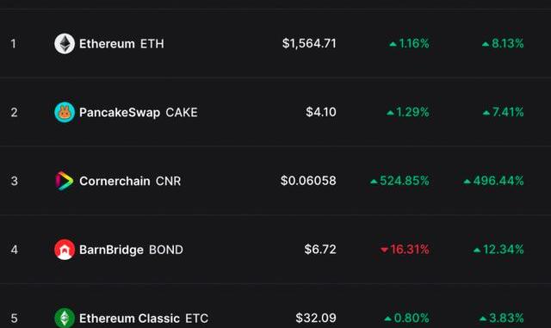Click the ETH ticker symbol
The height and width of the screenshot is (328, 551).
coord(152,44)
